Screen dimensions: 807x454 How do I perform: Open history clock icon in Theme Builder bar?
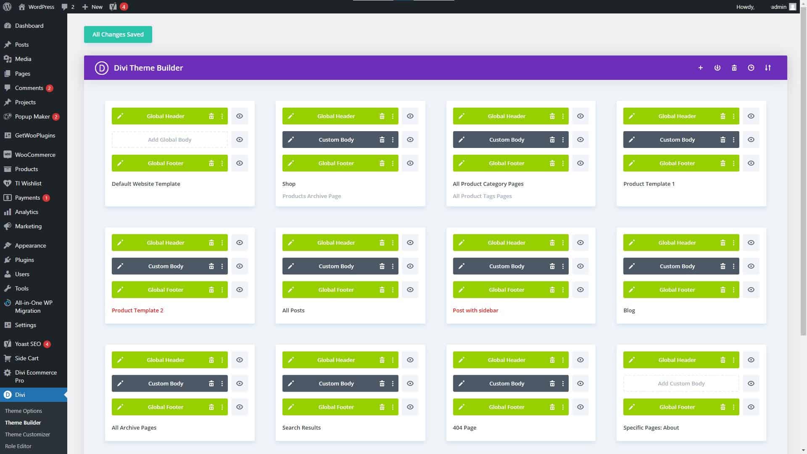pos(751,68)
